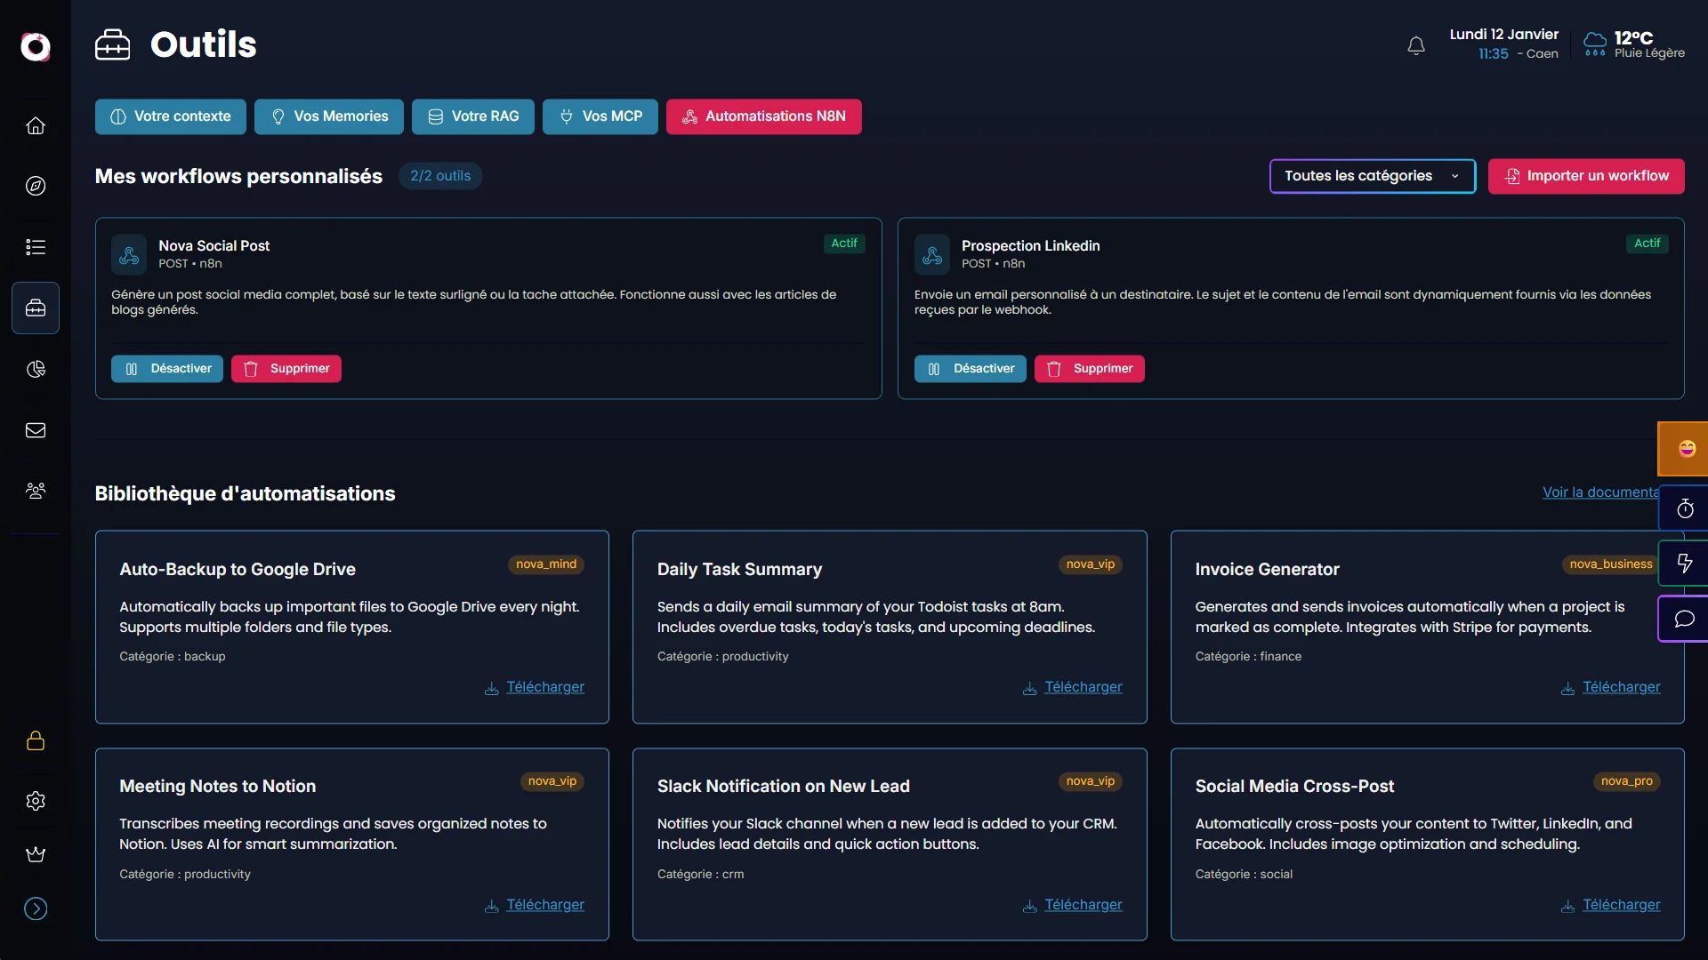Click the lightning bolt side widget
This screenshot has width=1708, height=960.
[x=1685, y=563]
